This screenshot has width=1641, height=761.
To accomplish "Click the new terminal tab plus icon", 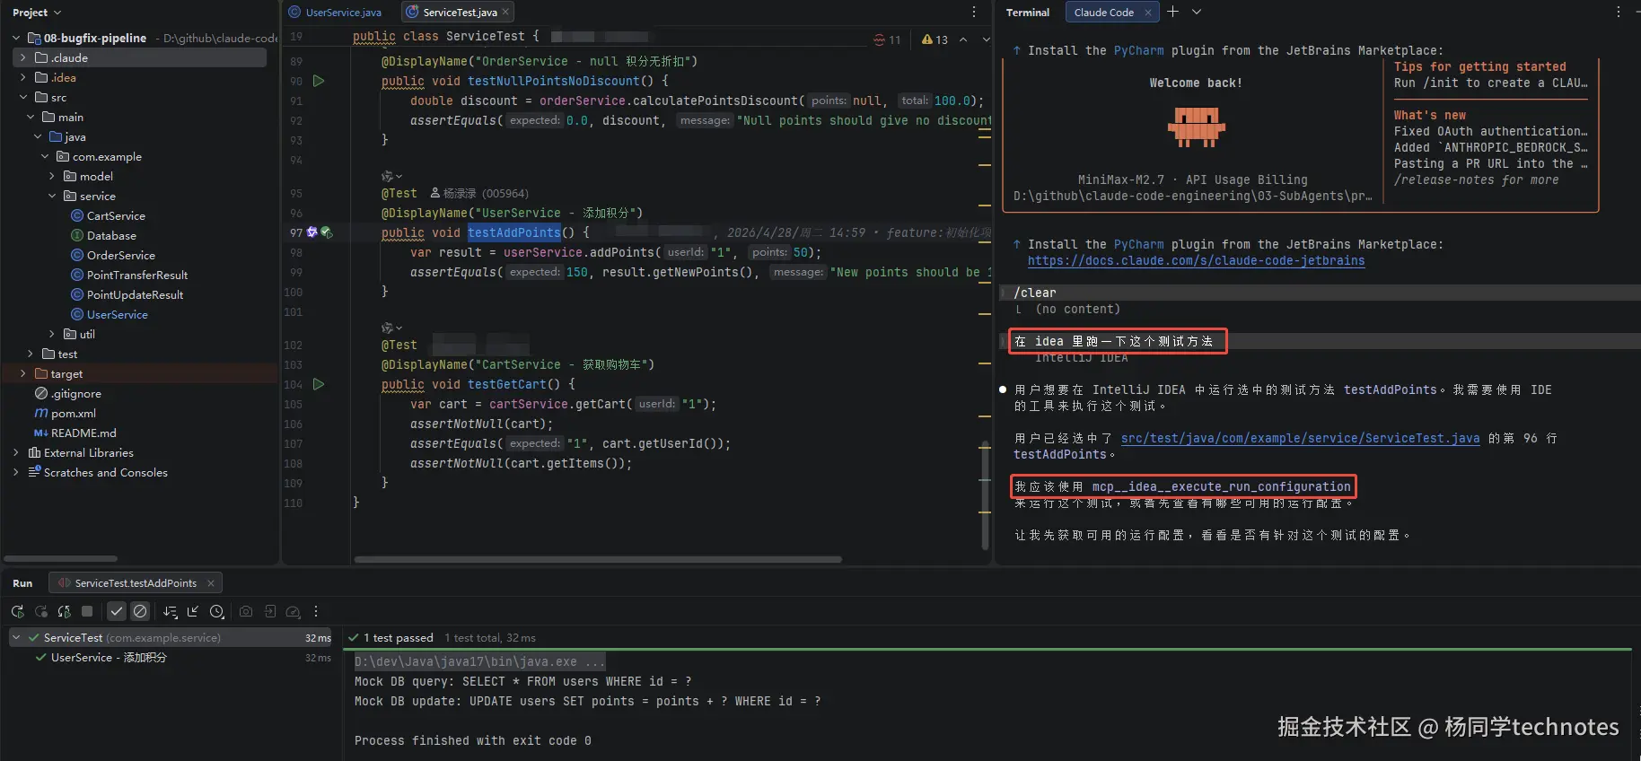I will coord(1172,12).
